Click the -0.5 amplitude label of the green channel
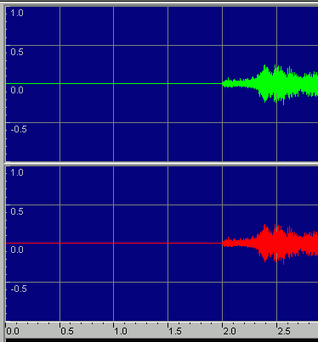This screenshot has width=318, height=342. click(19, 129)
